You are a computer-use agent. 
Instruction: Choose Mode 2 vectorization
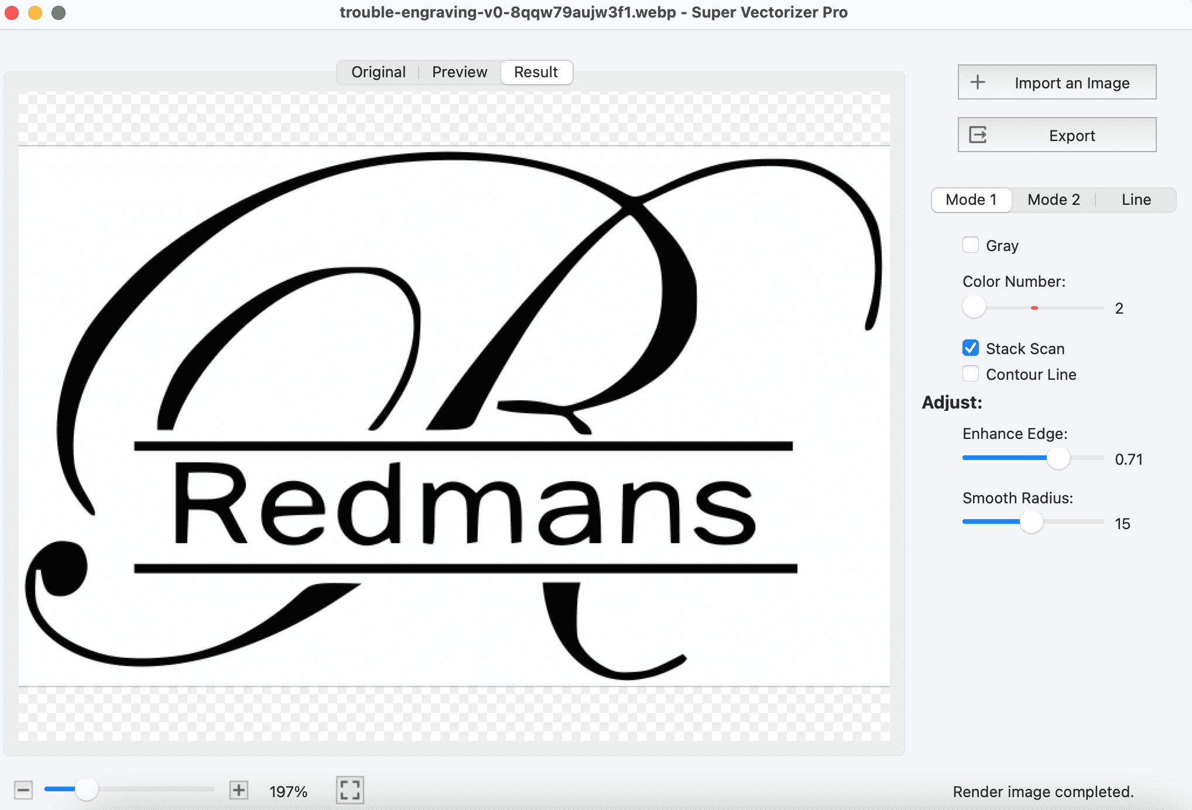click(1053, 200)
